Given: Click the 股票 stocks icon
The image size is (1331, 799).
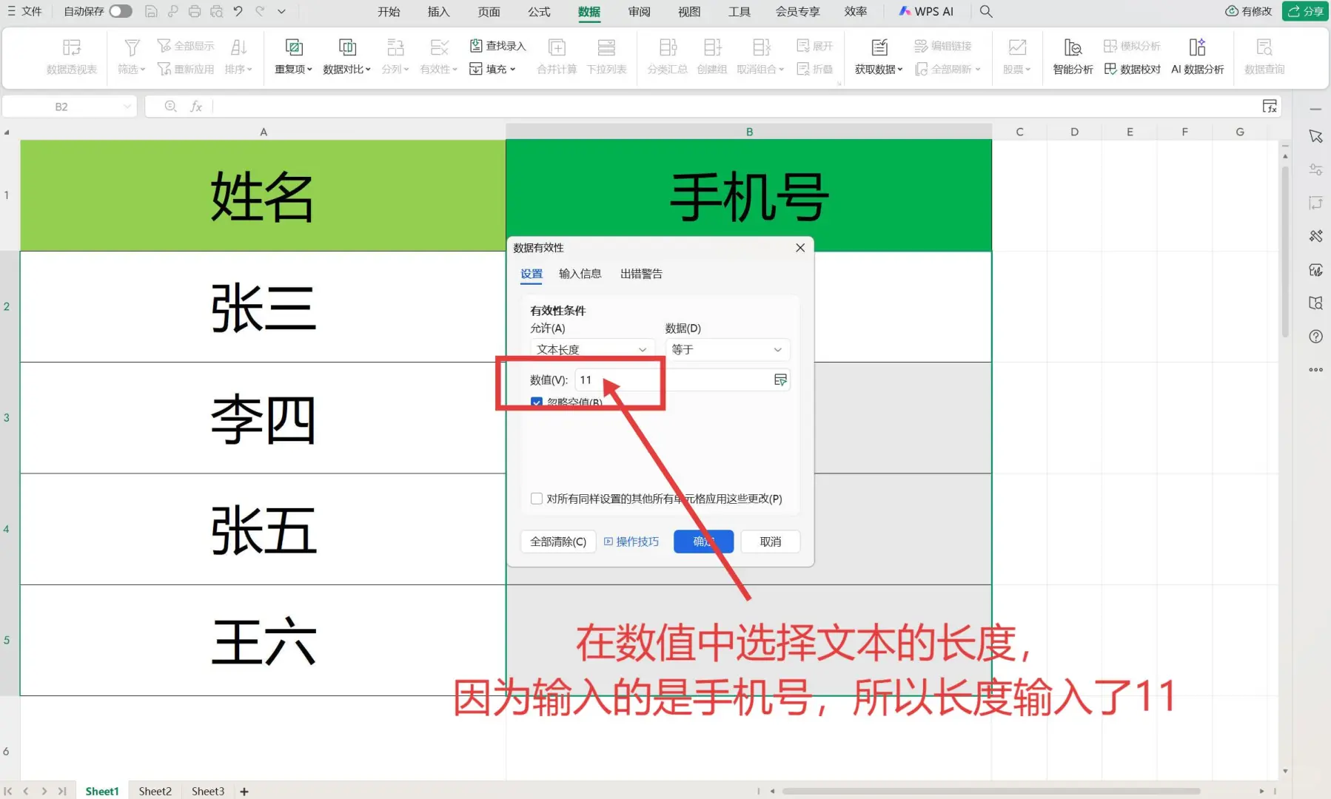Looking at the screenshot, I should (1017, 48).
